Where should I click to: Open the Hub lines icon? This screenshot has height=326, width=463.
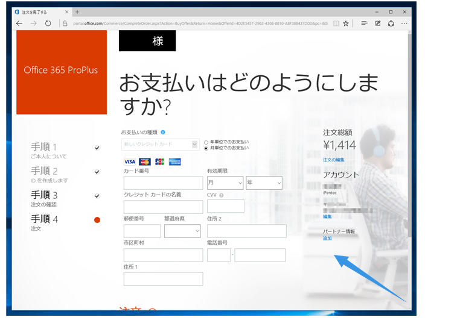coord(364,23)
